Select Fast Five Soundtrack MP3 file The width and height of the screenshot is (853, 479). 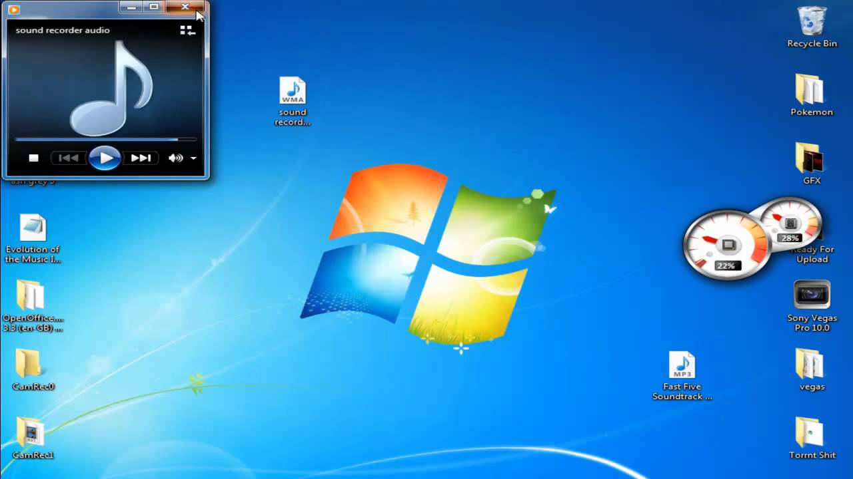click(x=682, y=376)
